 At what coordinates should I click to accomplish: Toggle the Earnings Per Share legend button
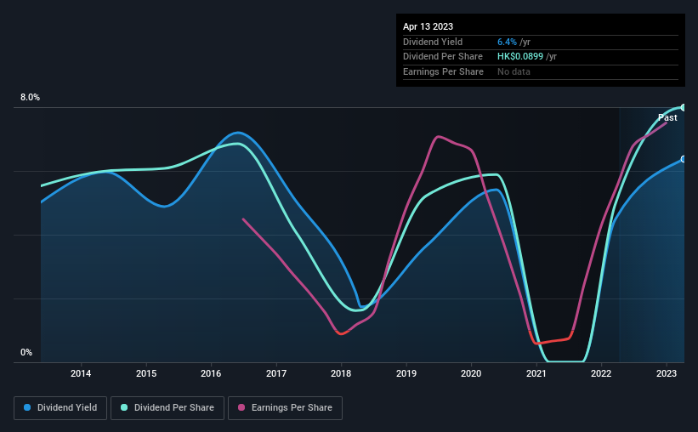(285, 408)
